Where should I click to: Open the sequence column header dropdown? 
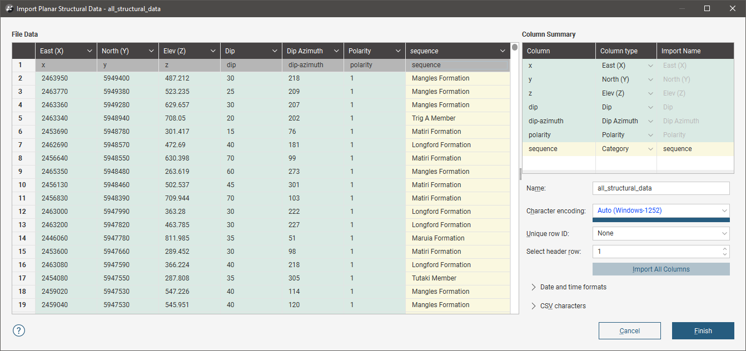pyautogui.click(x=503, y=51)
